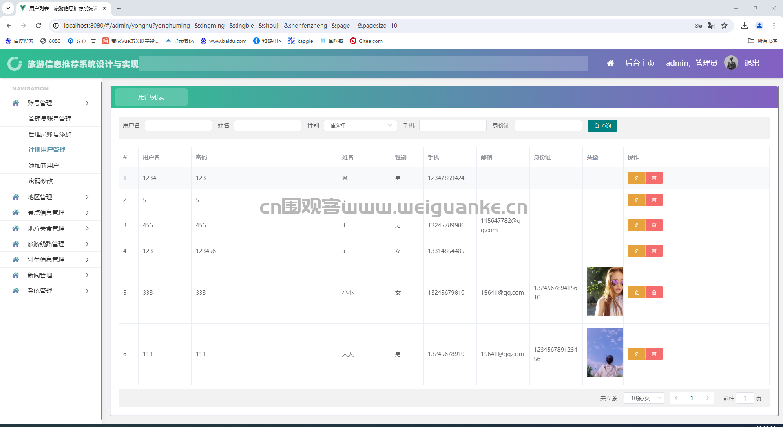Click the spinning logo icon
Image resolution: width=783 pixels, height=427 pixels.
pos(15,64)
